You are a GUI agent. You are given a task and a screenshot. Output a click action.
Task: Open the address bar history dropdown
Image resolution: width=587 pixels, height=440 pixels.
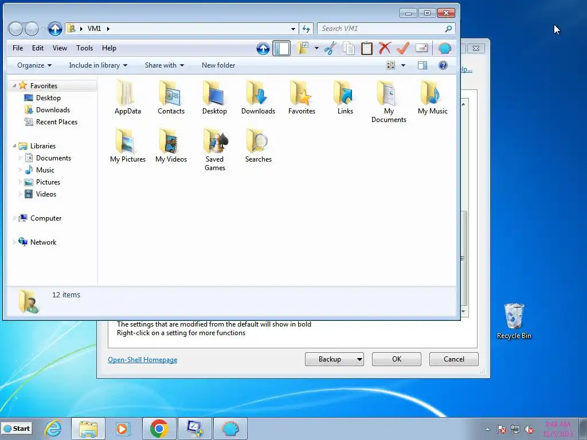(x=293, y=29)
